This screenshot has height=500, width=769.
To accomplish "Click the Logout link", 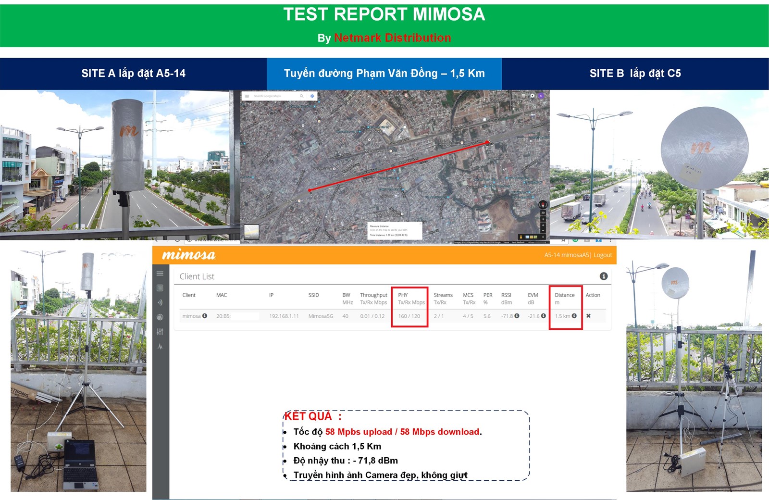I will 603,255.
